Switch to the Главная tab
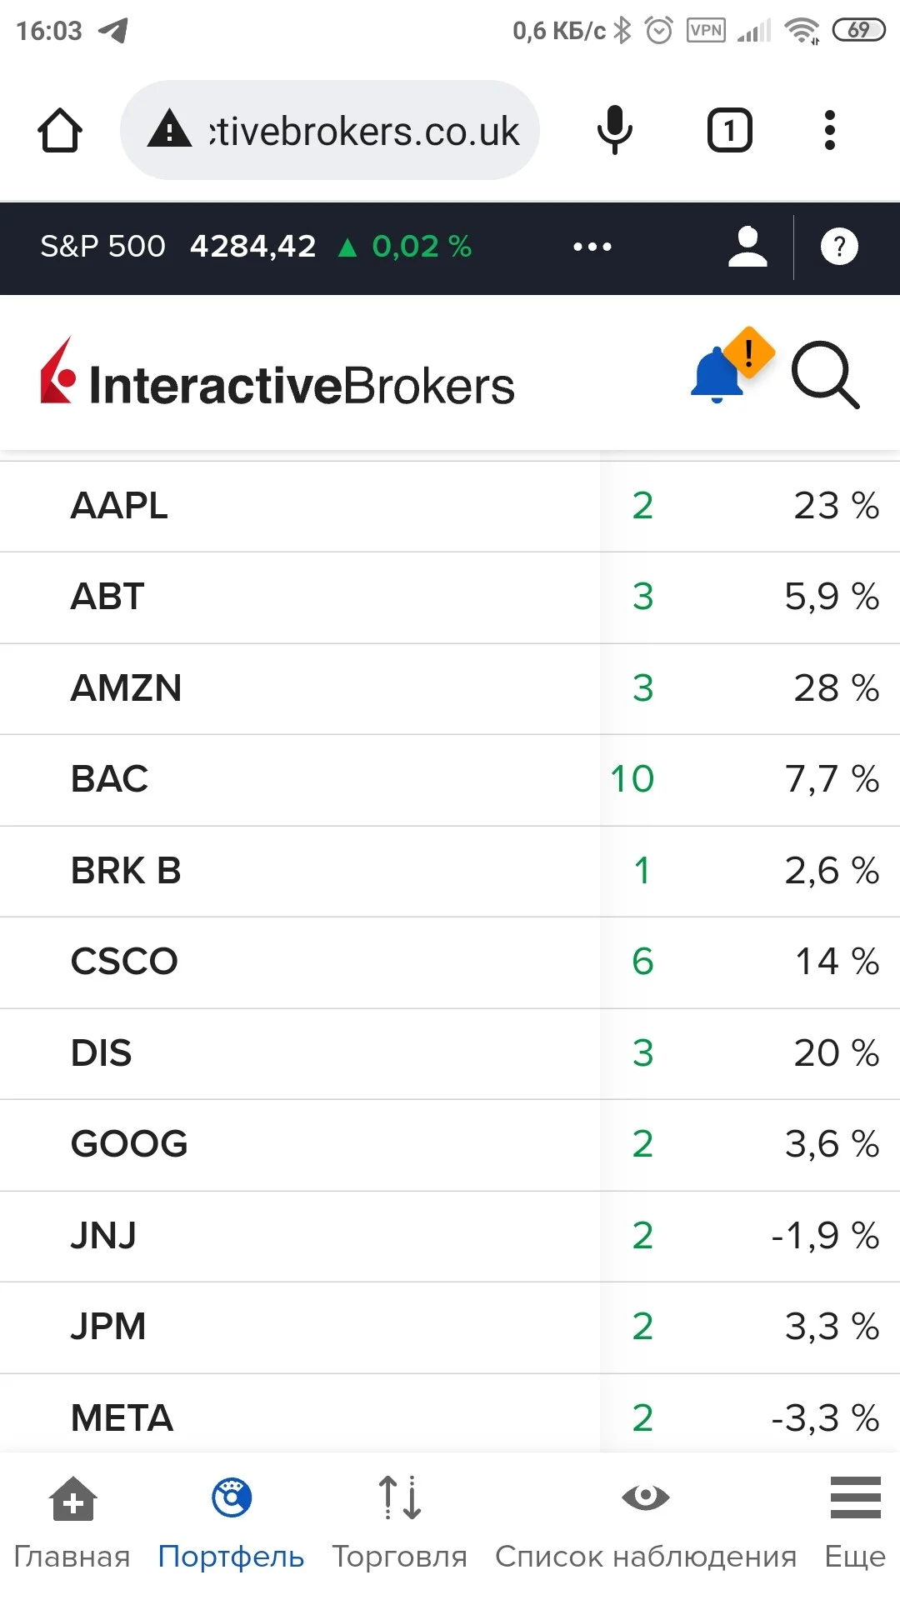Screen dimensions: 900x1600 [72, 1522]
